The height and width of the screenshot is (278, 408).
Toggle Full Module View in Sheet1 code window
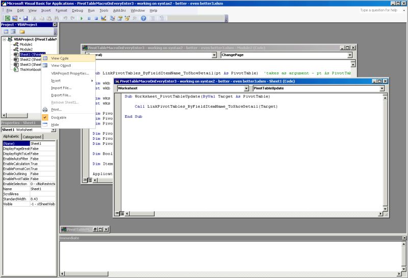(122, 213)
